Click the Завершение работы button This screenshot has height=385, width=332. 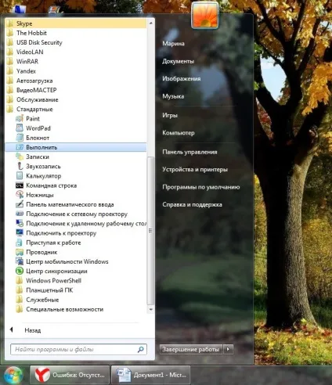[x=191, y=349]
